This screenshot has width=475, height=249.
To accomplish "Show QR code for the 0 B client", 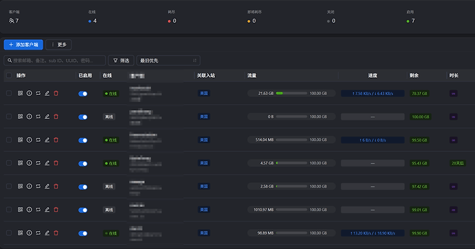I will [20, 116].
